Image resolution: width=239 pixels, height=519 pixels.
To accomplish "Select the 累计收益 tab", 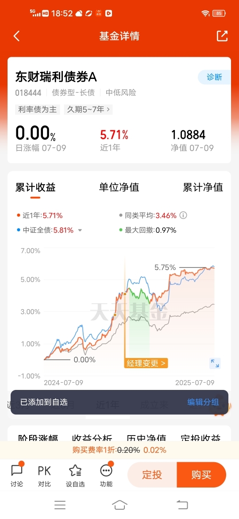I will [35, 187].
